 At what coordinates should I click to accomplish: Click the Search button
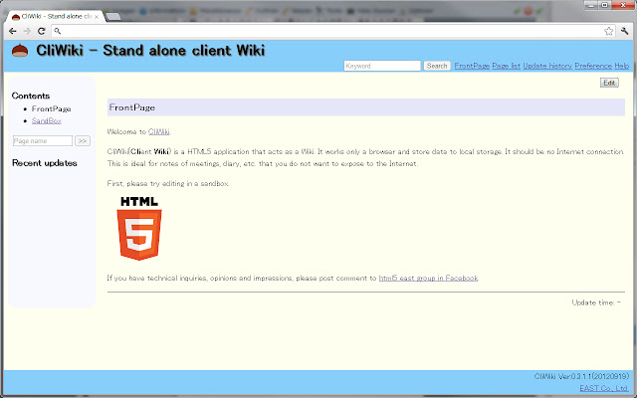pos(437,66)
